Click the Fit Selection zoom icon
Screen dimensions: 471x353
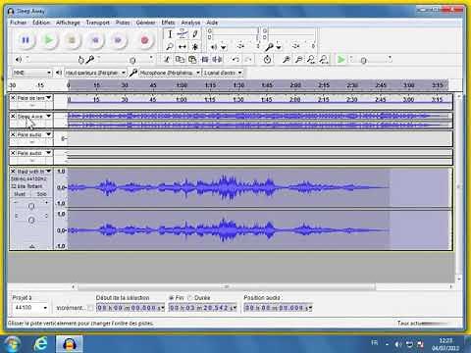pyautogui.click(x=311, y=60)
